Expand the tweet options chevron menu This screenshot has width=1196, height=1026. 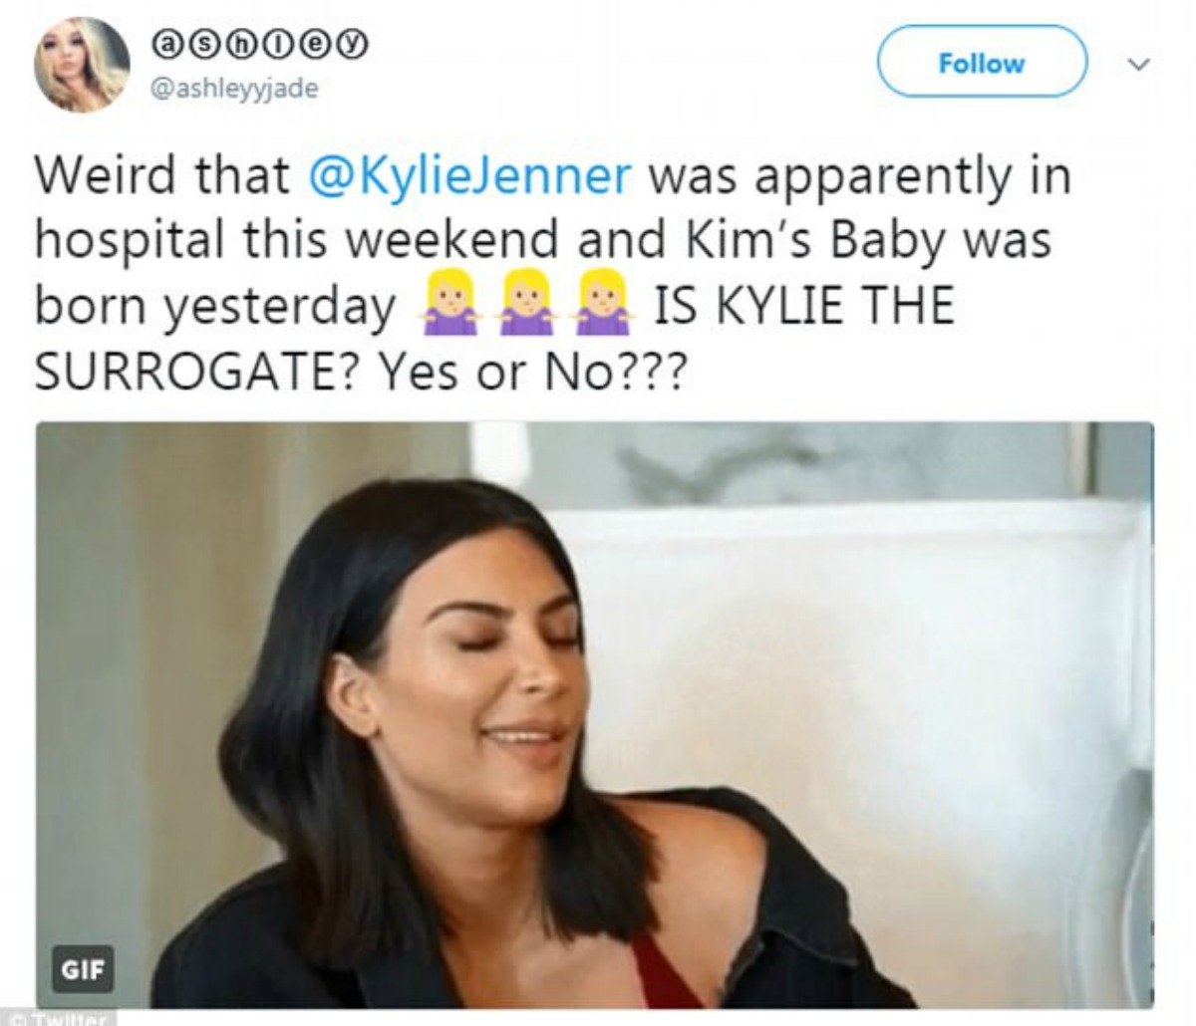(1140, 65)
